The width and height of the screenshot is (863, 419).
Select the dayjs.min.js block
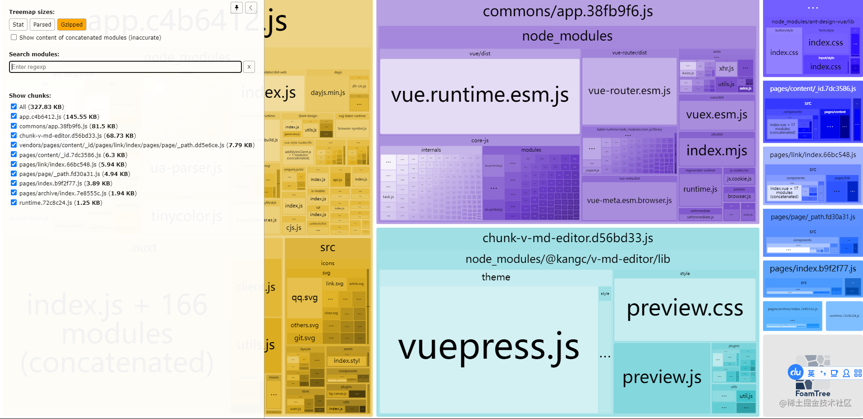328,93
